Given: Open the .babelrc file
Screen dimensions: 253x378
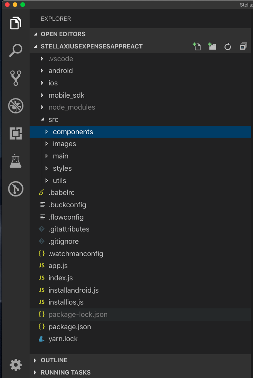Looking at the screenshot, I should pyautogui.click(x=140, y=193).
